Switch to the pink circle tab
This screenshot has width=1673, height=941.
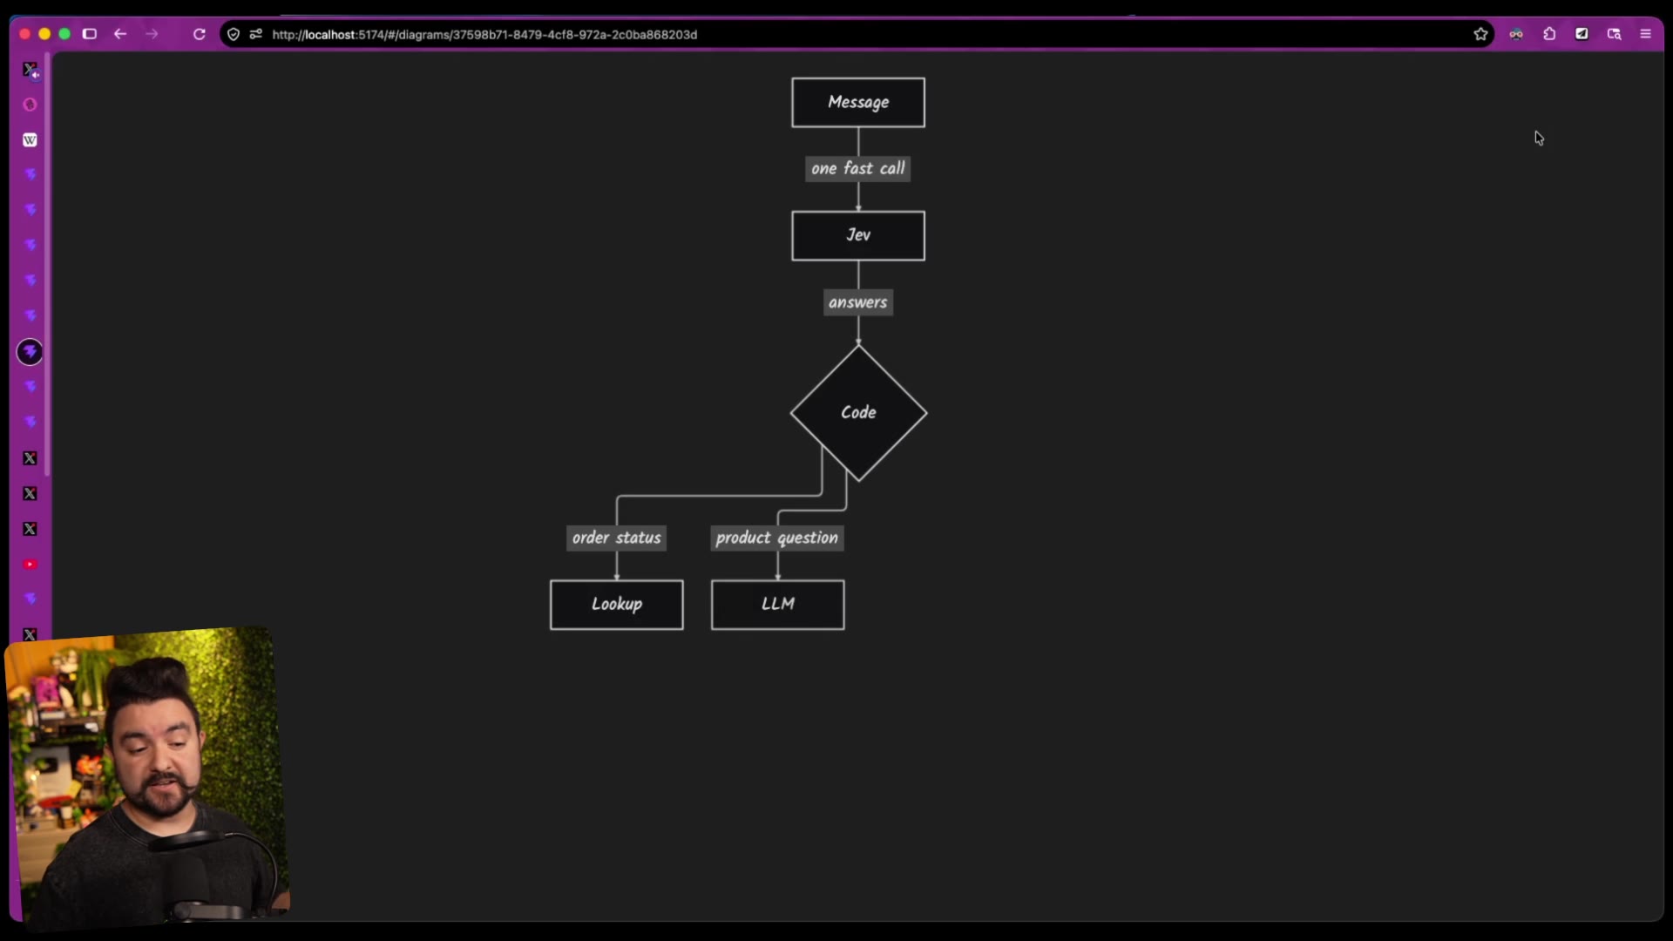coord(30,105)
